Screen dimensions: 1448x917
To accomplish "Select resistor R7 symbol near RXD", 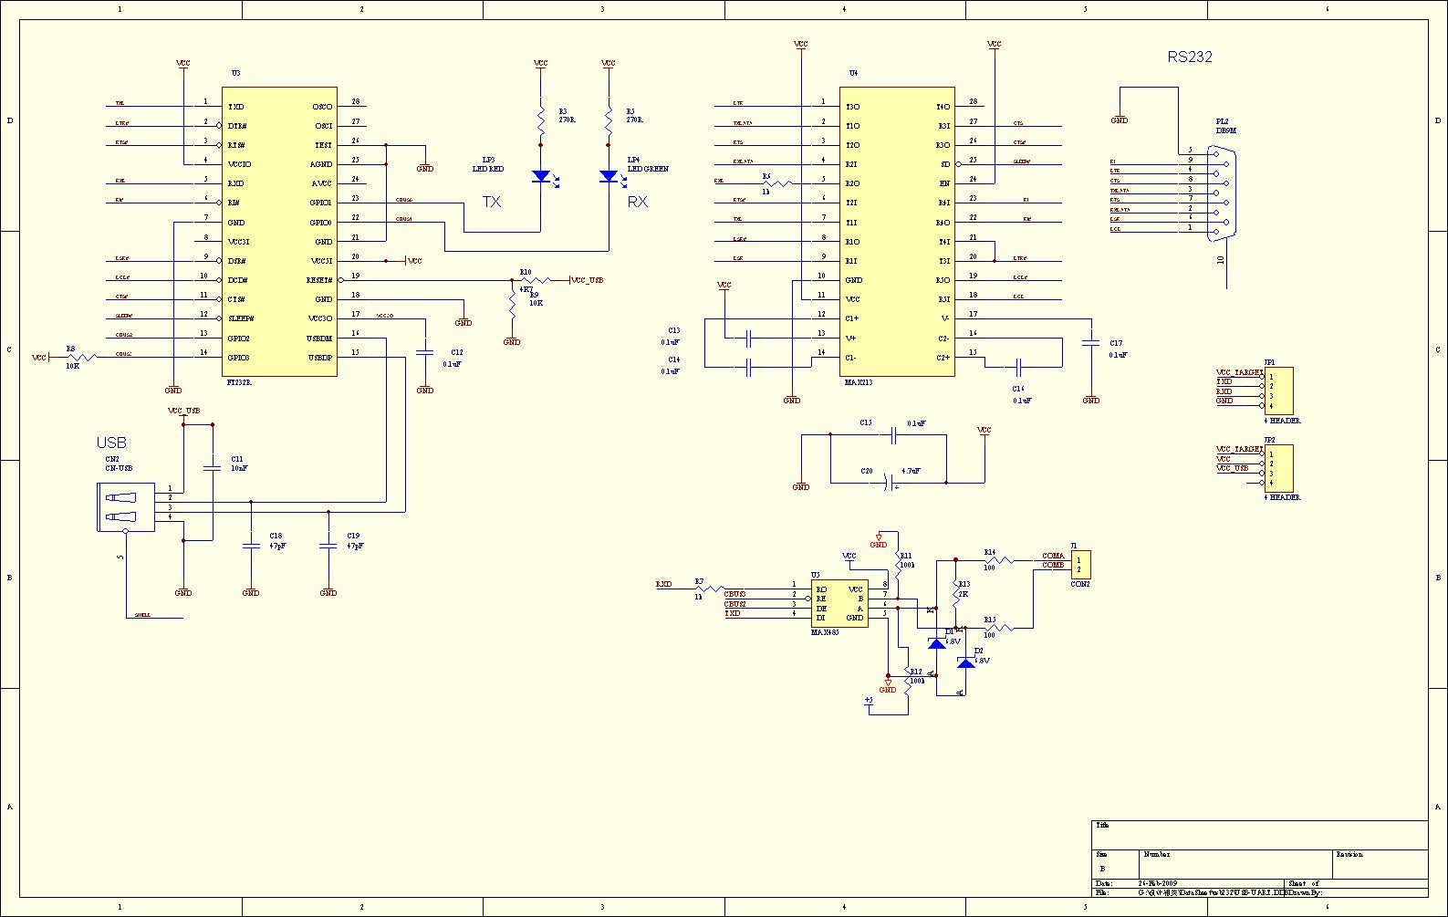I will pos(710,589).
